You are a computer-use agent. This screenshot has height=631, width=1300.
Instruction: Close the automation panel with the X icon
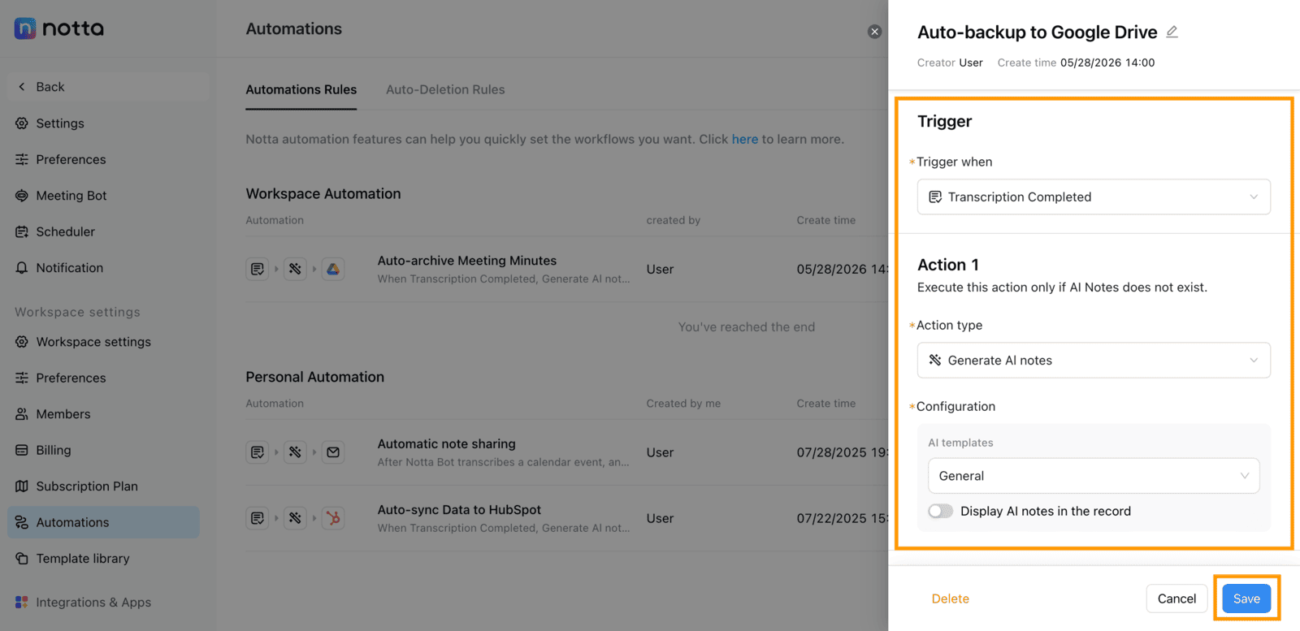pyautogui.click(x=874, y=32)
